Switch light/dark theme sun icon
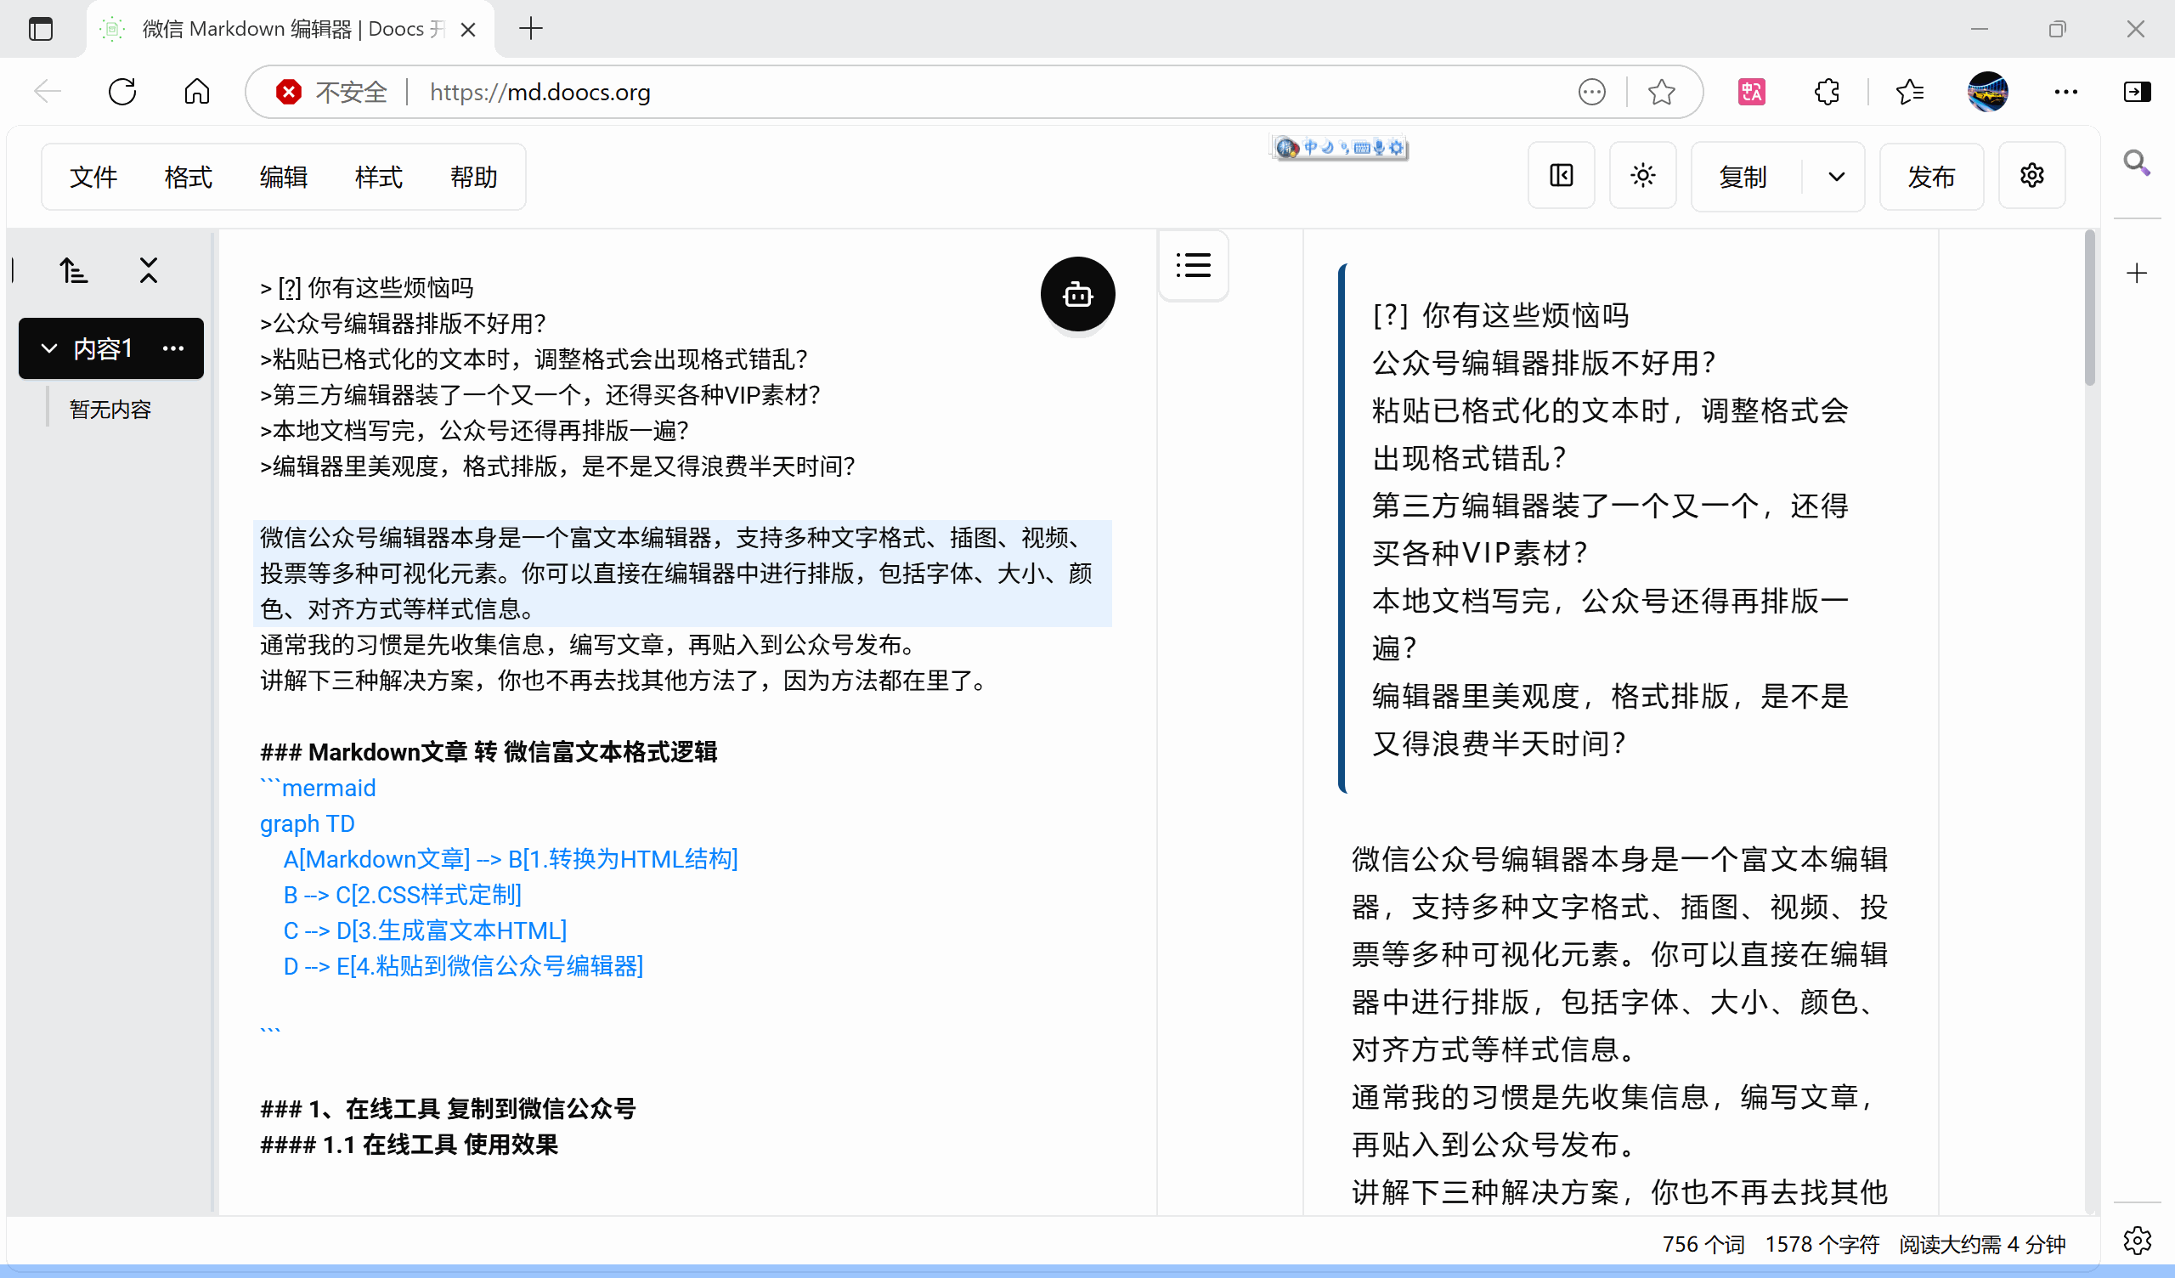Viewport: 2175px width, 1278px height. coord(1642,176)
